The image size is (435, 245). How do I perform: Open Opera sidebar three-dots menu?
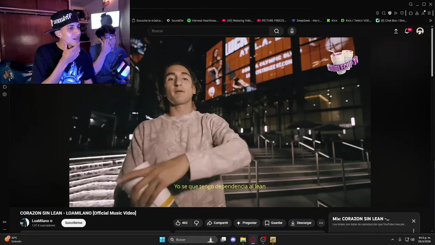[5, 229]
